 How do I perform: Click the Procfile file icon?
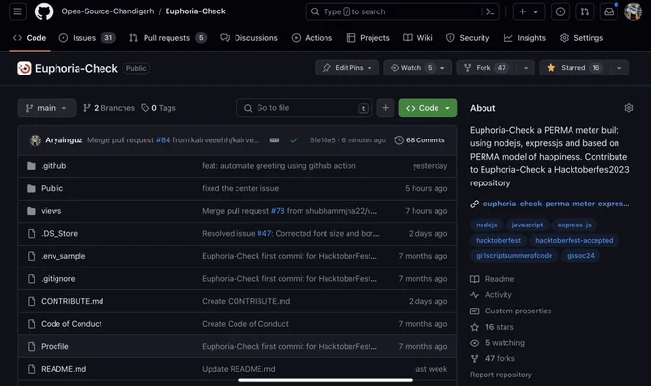[32, 346]
